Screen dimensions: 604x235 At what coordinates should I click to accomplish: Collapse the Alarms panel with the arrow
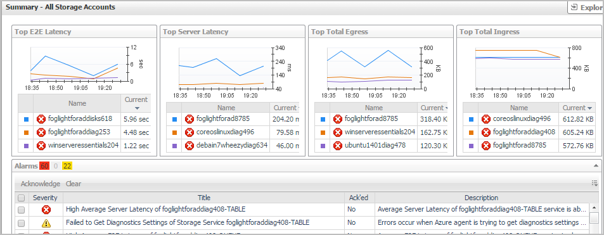pyautogui.click(x=596, y=166)
